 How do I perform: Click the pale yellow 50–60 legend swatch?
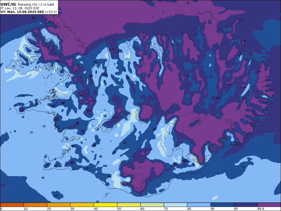pyautogui.click(x=129, y=205)
